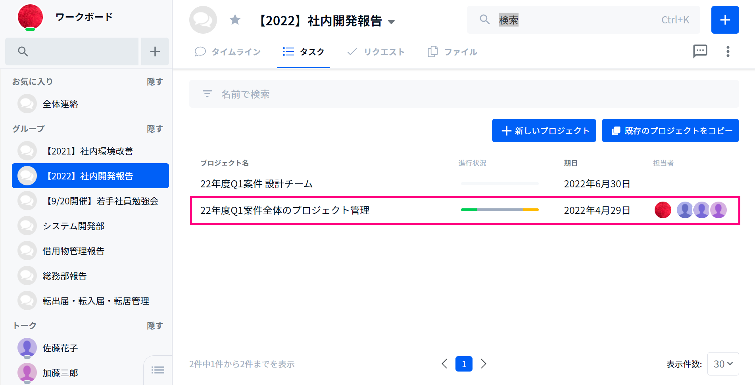The width and height of the screenshot is (755, 385).
Task: Hide the トーク section
Action: tap(155, 326)
